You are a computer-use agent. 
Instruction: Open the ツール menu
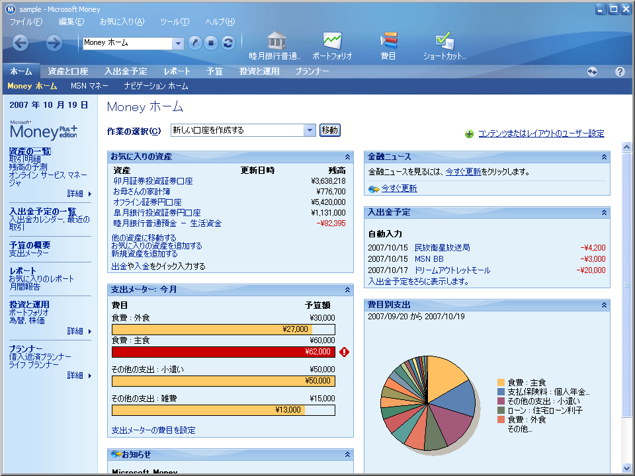(x=175, y=22)
